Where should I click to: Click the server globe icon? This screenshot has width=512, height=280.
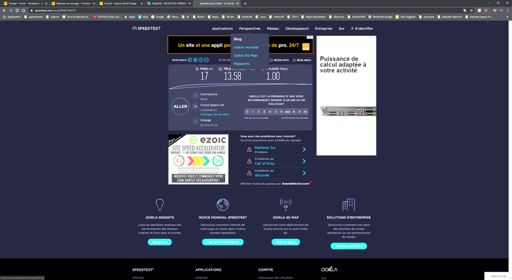click(195, 106)
